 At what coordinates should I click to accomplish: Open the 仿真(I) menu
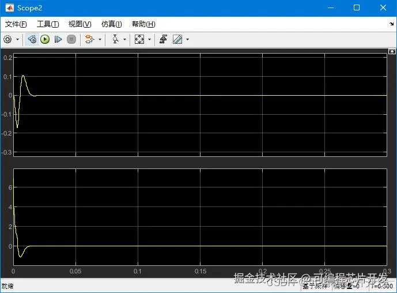point(112,24)
